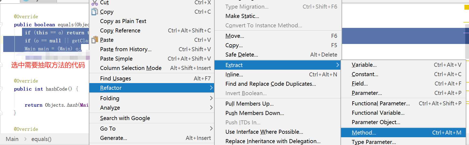Choose Extract Variable menu item

(364, 65)
